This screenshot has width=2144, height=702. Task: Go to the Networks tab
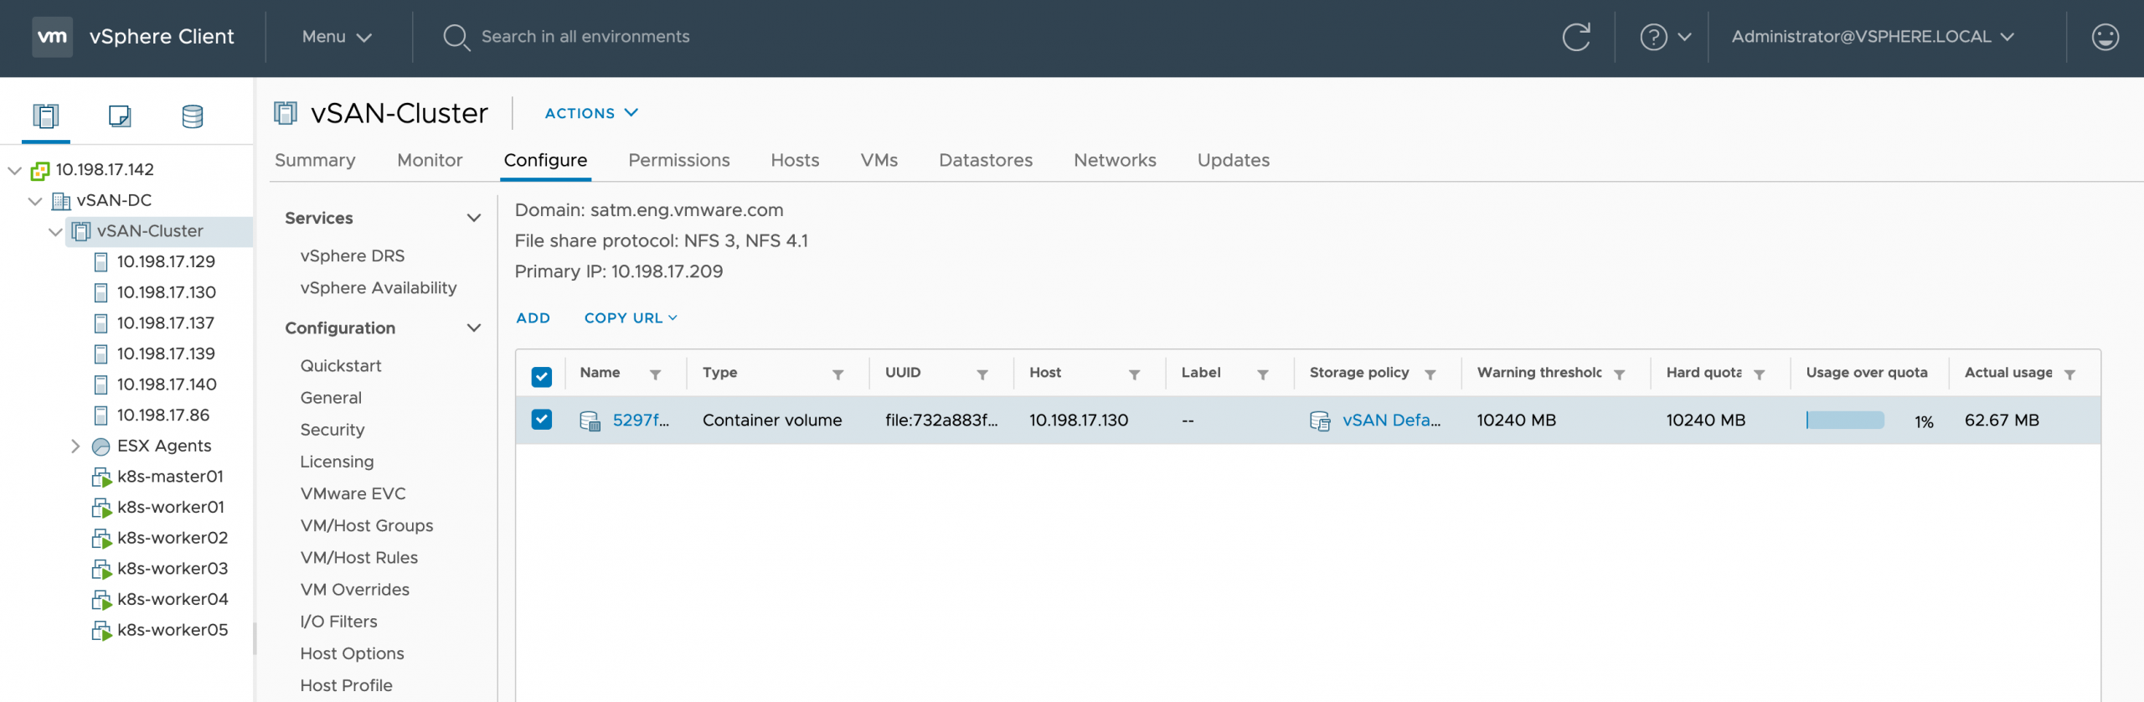click(x=1115, y=160)
